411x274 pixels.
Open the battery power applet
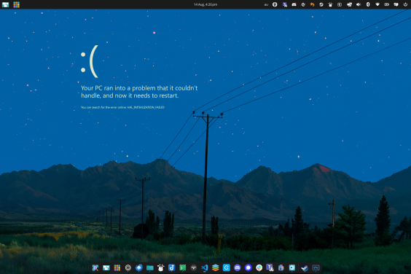[387, 4]
